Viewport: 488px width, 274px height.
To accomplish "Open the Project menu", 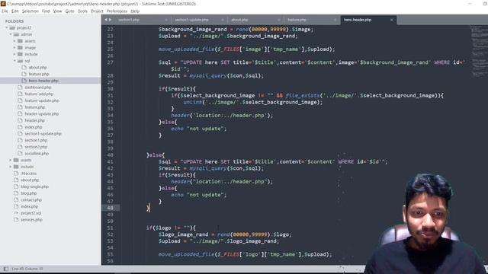I will [97, 11].
